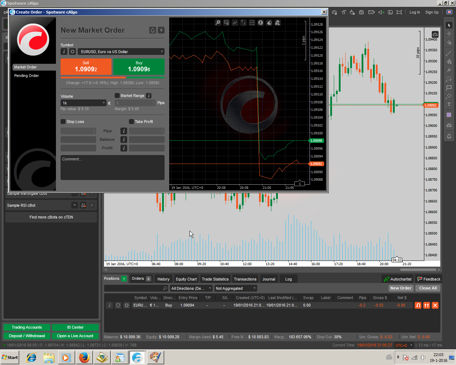Click the line chart type icon in dialog chart
This screenshot has width=456, height=365.
pyautogui.click(x=235, y=22)
